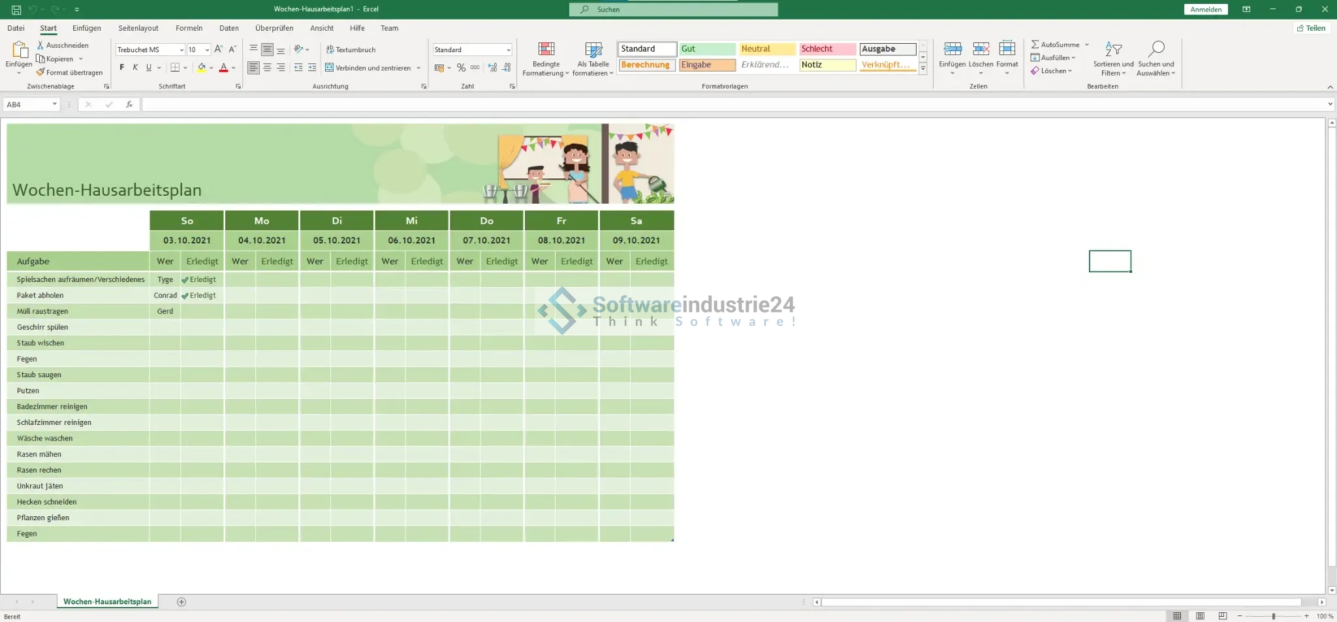Image resolution: width=1337 pixels, height=622 pixels.
Task: Click the Als Tabelle formatieren icon
Action: click(x=593, y=50)
